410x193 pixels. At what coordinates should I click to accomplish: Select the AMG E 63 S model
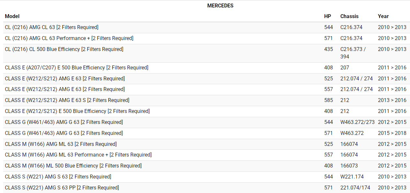(x=67, y=100)
